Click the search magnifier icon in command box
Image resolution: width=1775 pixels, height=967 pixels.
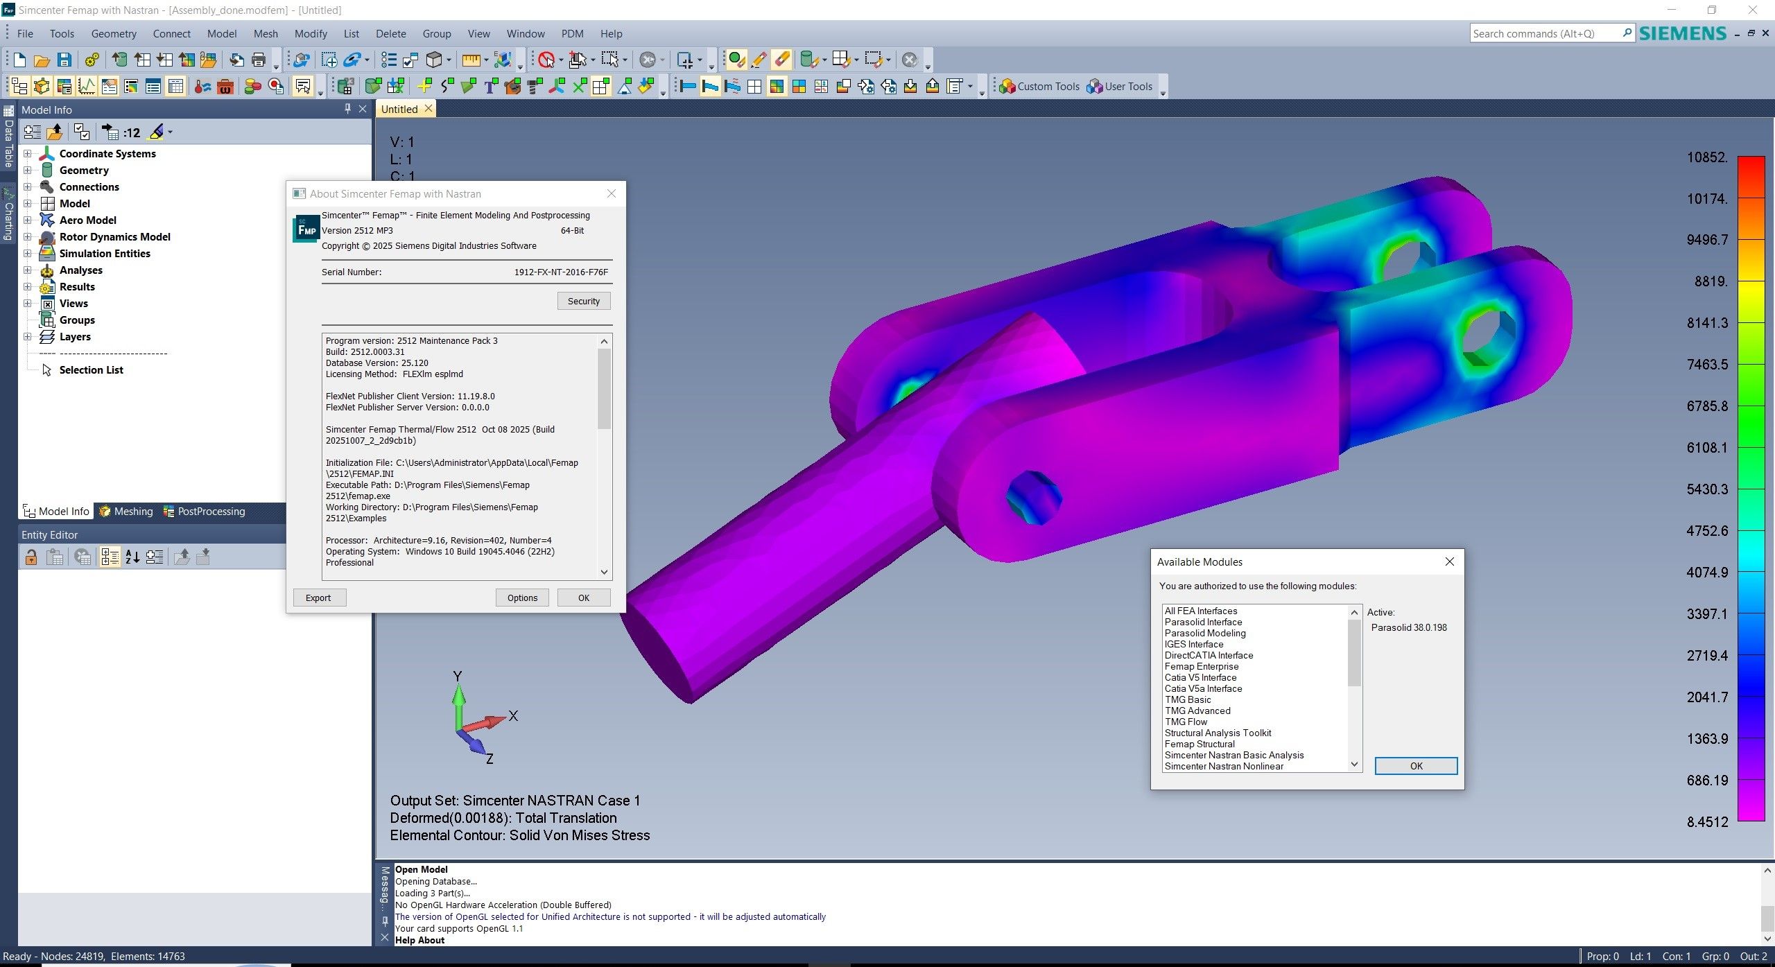[x=1627, y=33]
